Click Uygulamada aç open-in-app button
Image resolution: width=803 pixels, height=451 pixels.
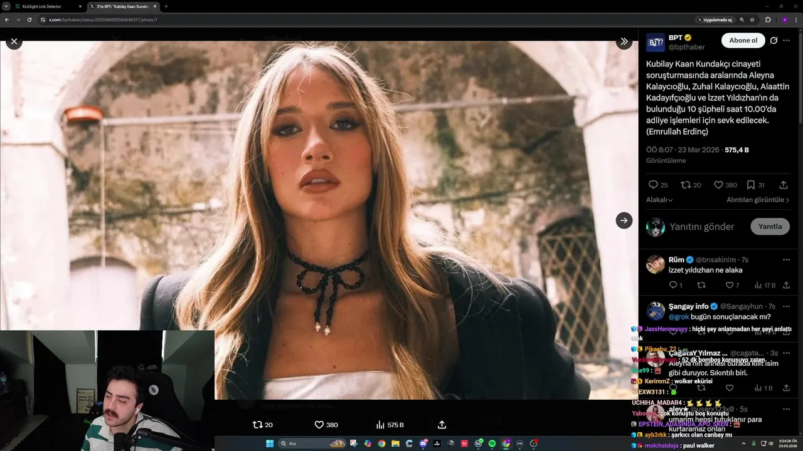coord(715,19)
